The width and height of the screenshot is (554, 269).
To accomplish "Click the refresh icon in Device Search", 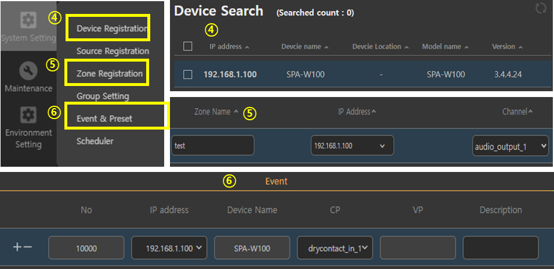I will click(542, 9).
